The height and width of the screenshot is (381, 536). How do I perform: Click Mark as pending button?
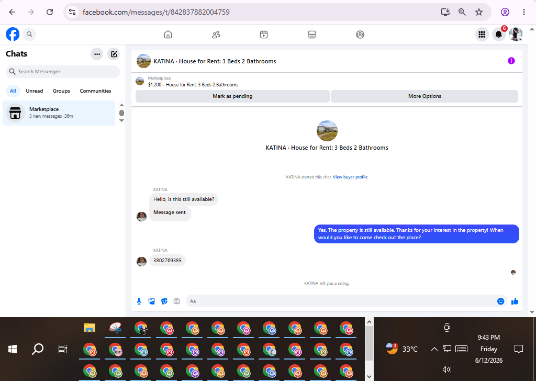click(232, 96)
